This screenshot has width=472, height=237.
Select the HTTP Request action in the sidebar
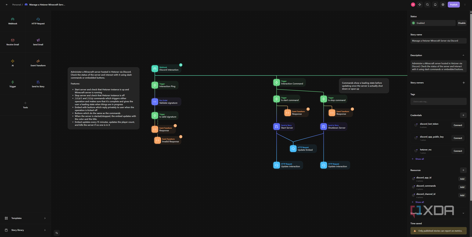[38, 21]
